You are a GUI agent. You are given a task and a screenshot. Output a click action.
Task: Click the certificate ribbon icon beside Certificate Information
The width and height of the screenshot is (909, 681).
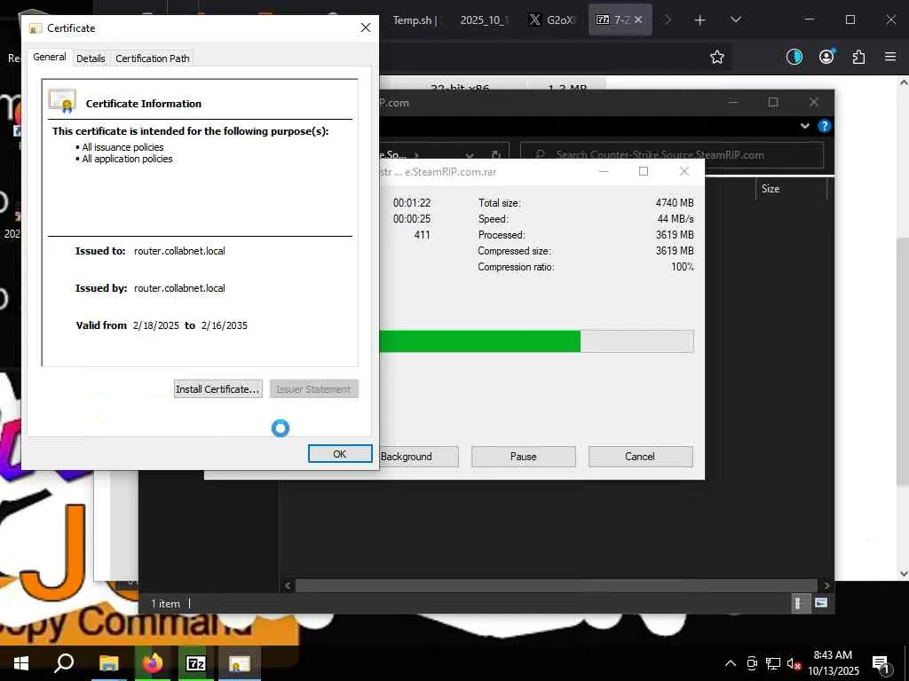tap(62, 101)
